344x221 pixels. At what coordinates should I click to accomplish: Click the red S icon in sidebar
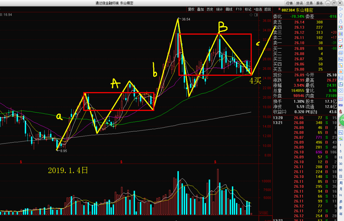[x=341, y=112]
